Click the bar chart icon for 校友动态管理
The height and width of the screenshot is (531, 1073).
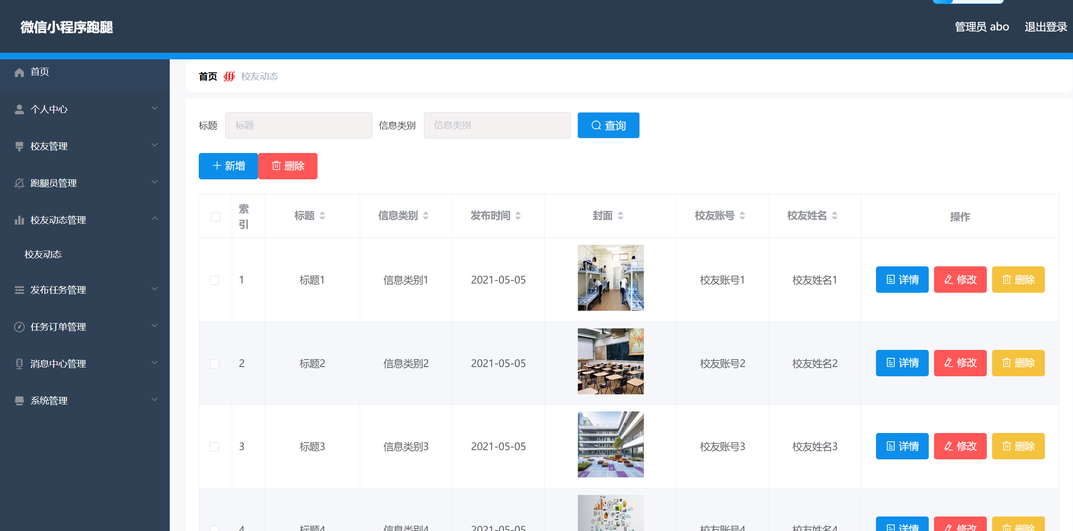19,220
